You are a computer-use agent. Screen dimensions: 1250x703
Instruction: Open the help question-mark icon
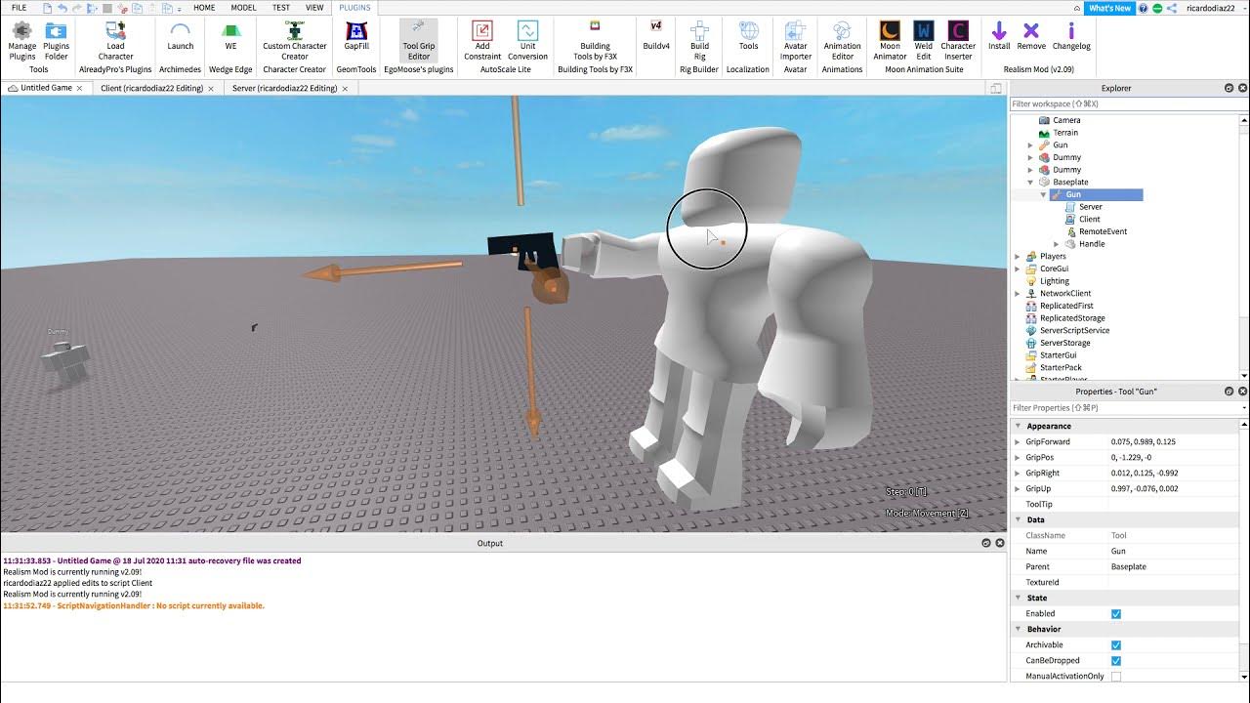1144,8
